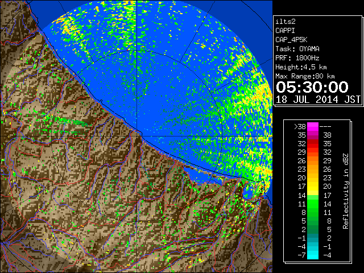The image size is (364, 273).
Task: Pick the orange 26–29 dBZ swatch
Action: (x=313, y=161)
